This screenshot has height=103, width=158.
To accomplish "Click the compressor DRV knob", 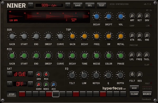I will click(x=147, y=16).
